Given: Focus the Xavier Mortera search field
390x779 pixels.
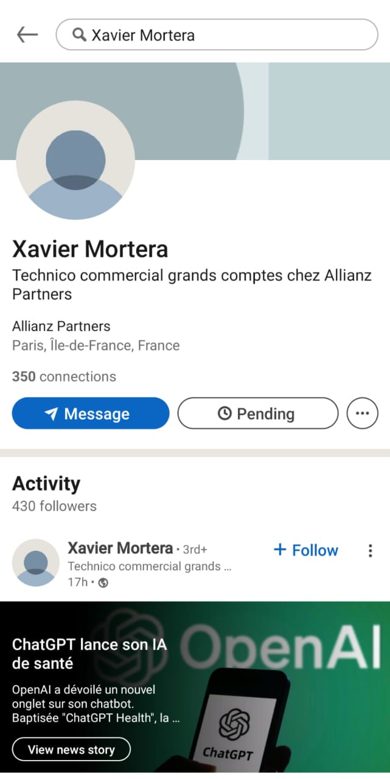Looking at the screenshot, I should click(225, 35).
